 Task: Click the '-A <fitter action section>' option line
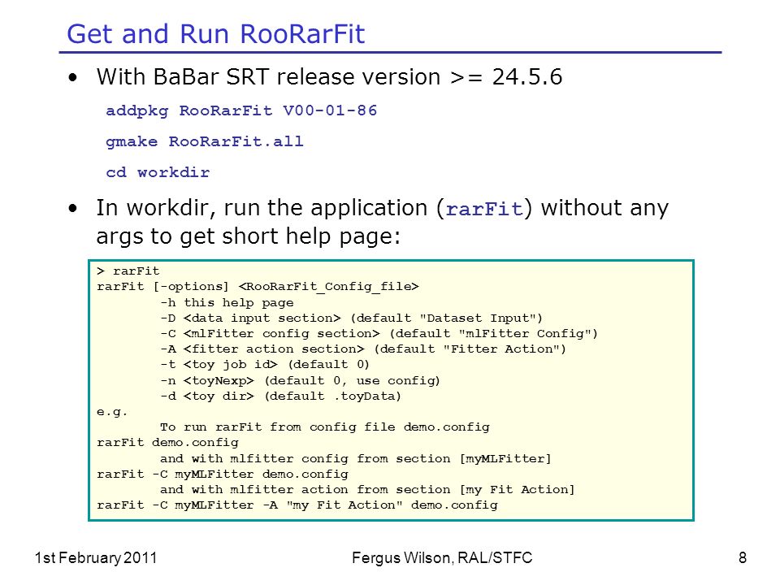point(363,349)
